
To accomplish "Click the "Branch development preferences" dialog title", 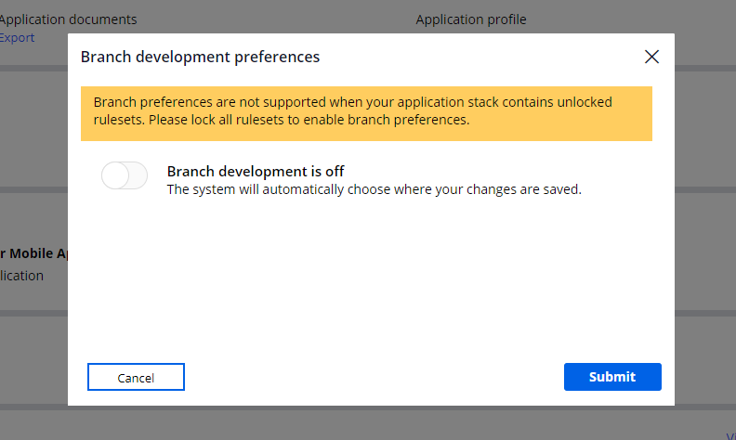I will click(x=200, y=57).
